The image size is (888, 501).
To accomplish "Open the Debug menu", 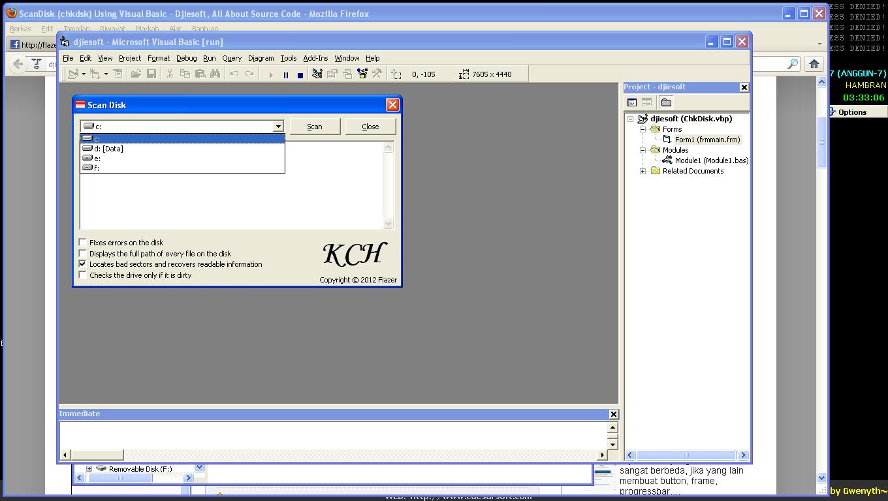I will click(x=186, y=58).
